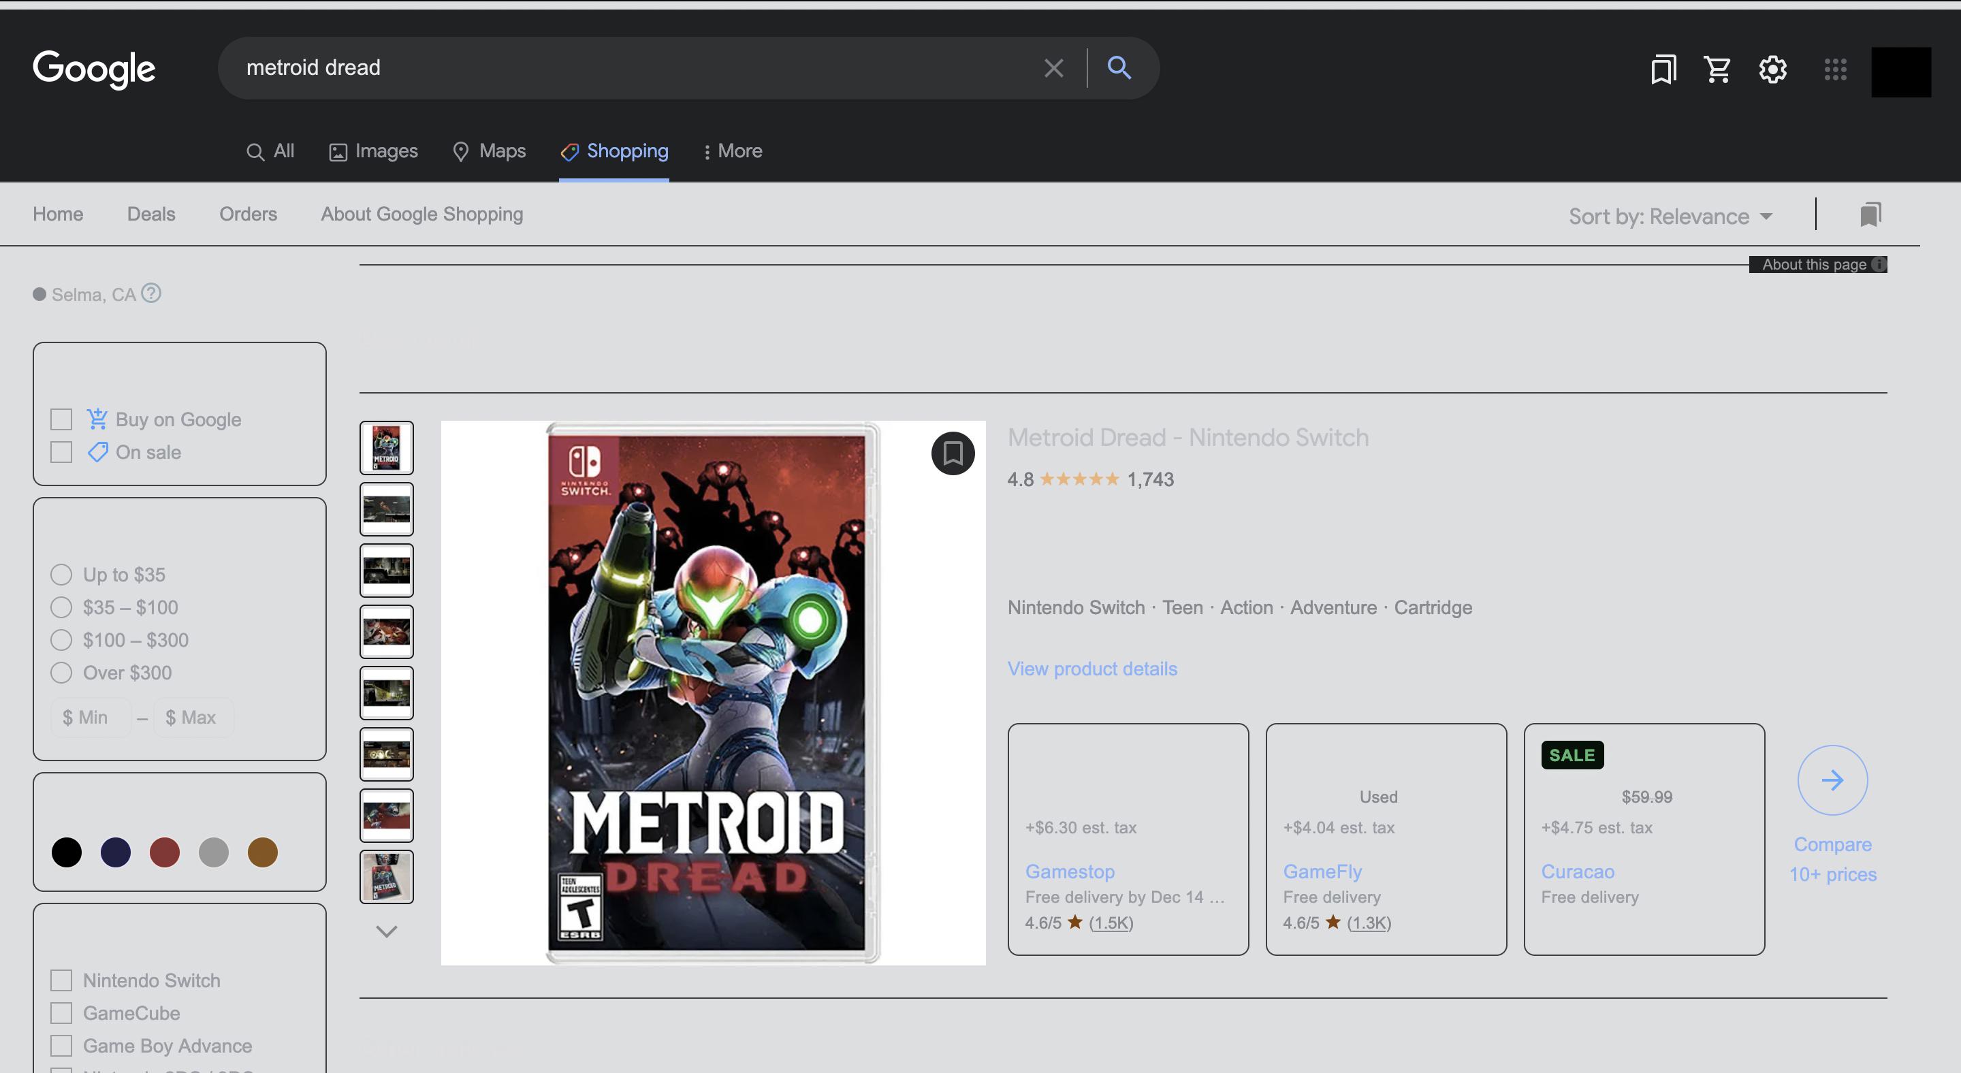Open the GameFly seller link
Image resolution: width=1961 pixels, height=1073 pixels.
coord(1322,871)
